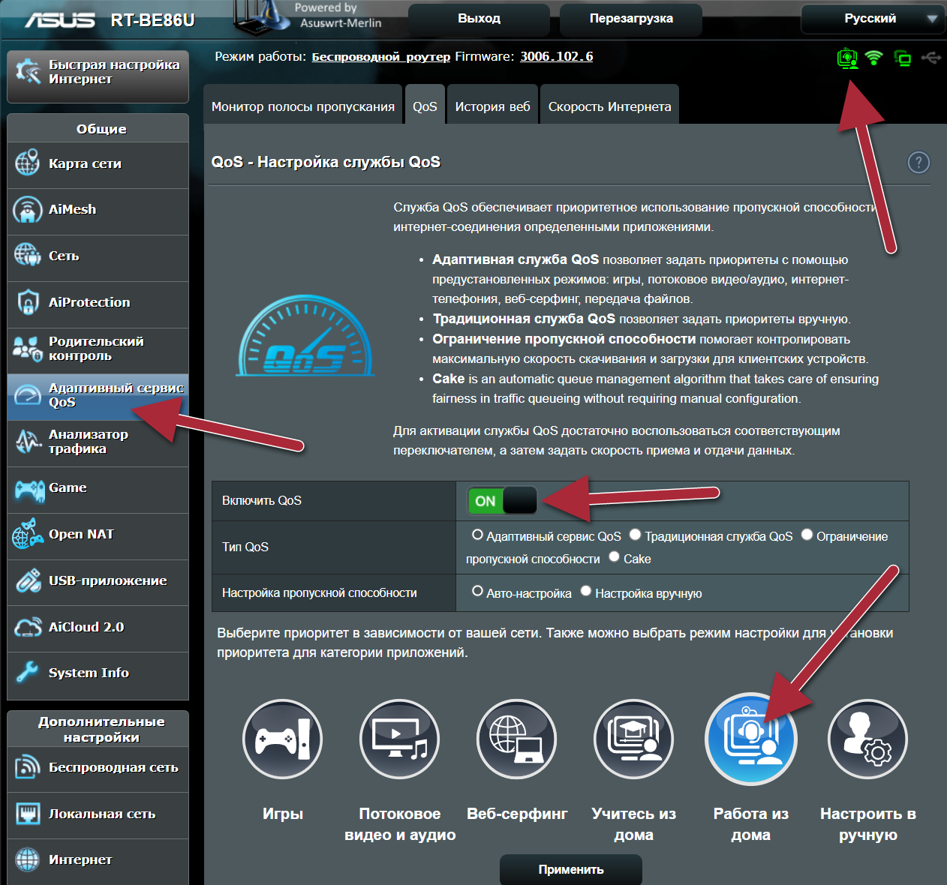
Task: Open AiMesh sidebar icon
Action: coord(28,209)
